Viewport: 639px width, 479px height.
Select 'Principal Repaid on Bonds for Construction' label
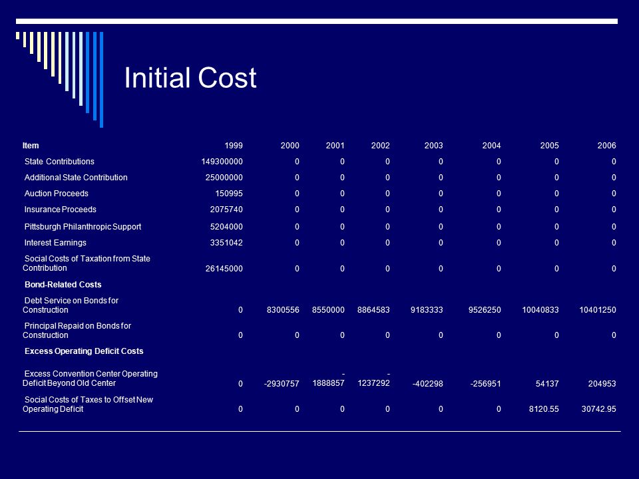[x=77, y=331]
